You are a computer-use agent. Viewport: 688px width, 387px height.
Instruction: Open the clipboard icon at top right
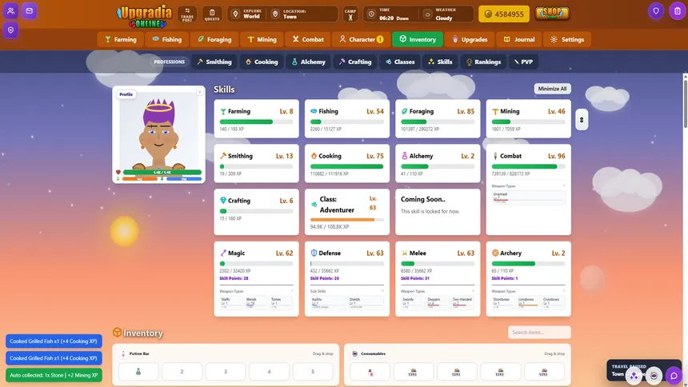(x=678, y=11)
